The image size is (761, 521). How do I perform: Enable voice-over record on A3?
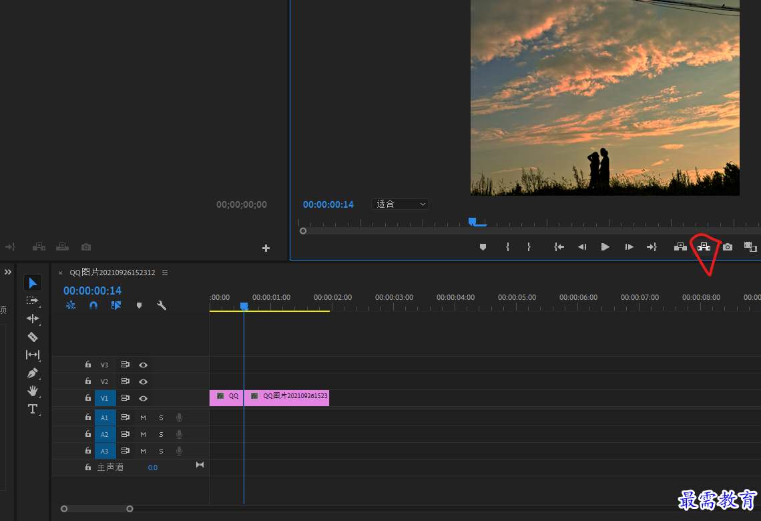point(179,451)
